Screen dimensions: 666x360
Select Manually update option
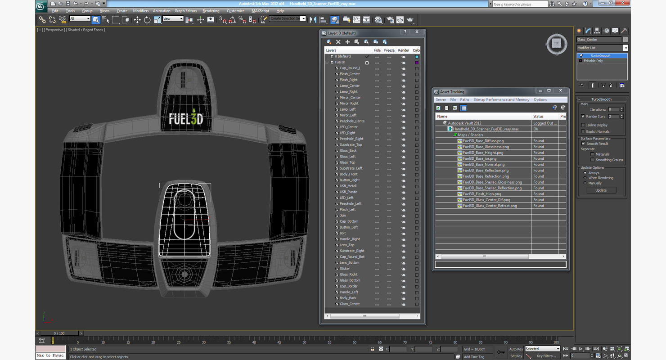[x=585, y=183]
